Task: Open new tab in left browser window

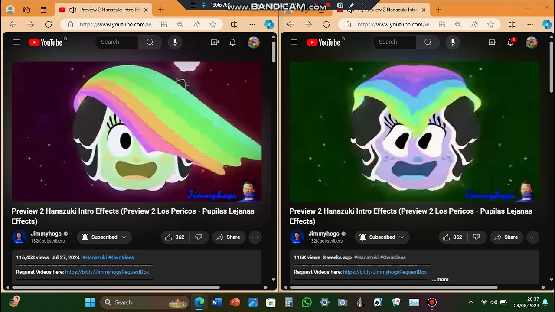Action: (161, 10)
